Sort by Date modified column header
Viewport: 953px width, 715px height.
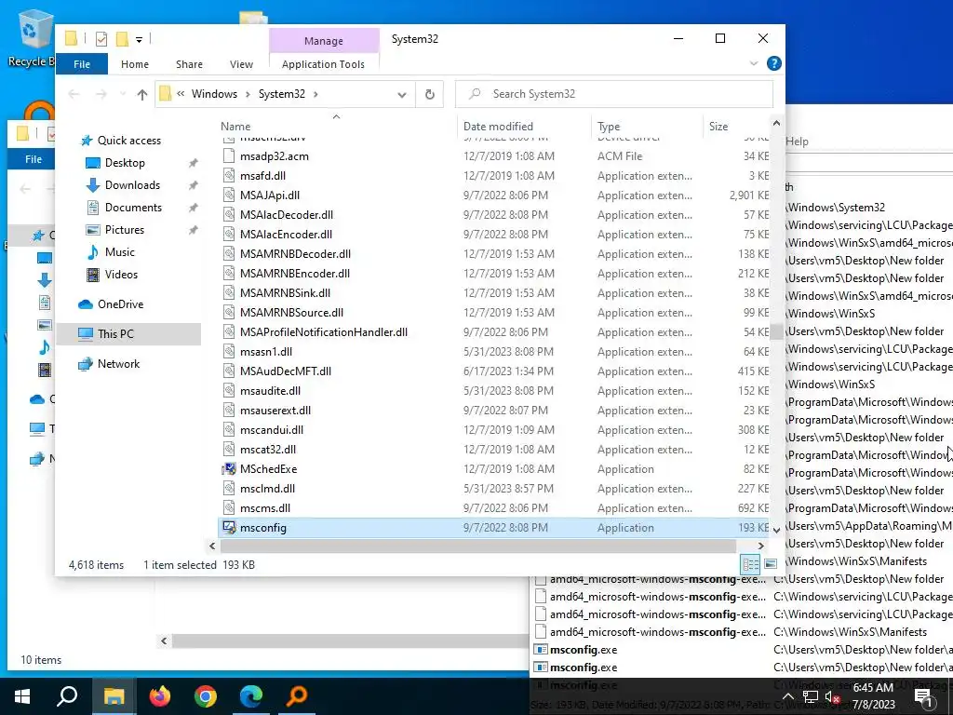[498, 127]
